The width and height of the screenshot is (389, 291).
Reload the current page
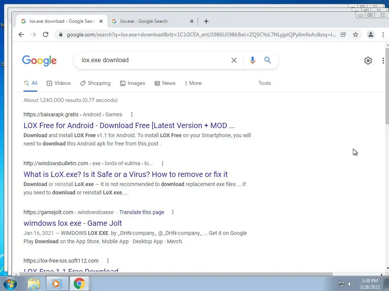point(46,34)
